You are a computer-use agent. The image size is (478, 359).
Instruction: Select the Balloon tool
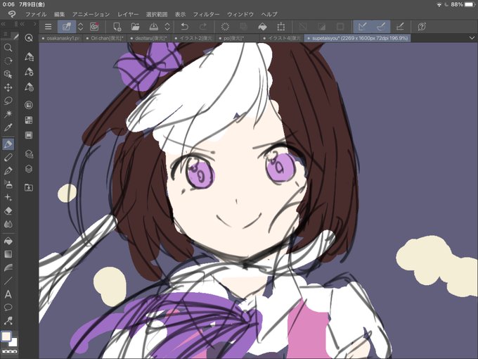(8, 308)
